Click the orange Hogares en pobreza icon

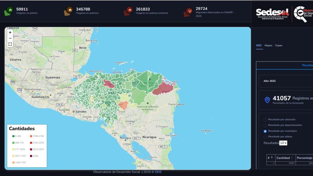(x=69, y=11)
